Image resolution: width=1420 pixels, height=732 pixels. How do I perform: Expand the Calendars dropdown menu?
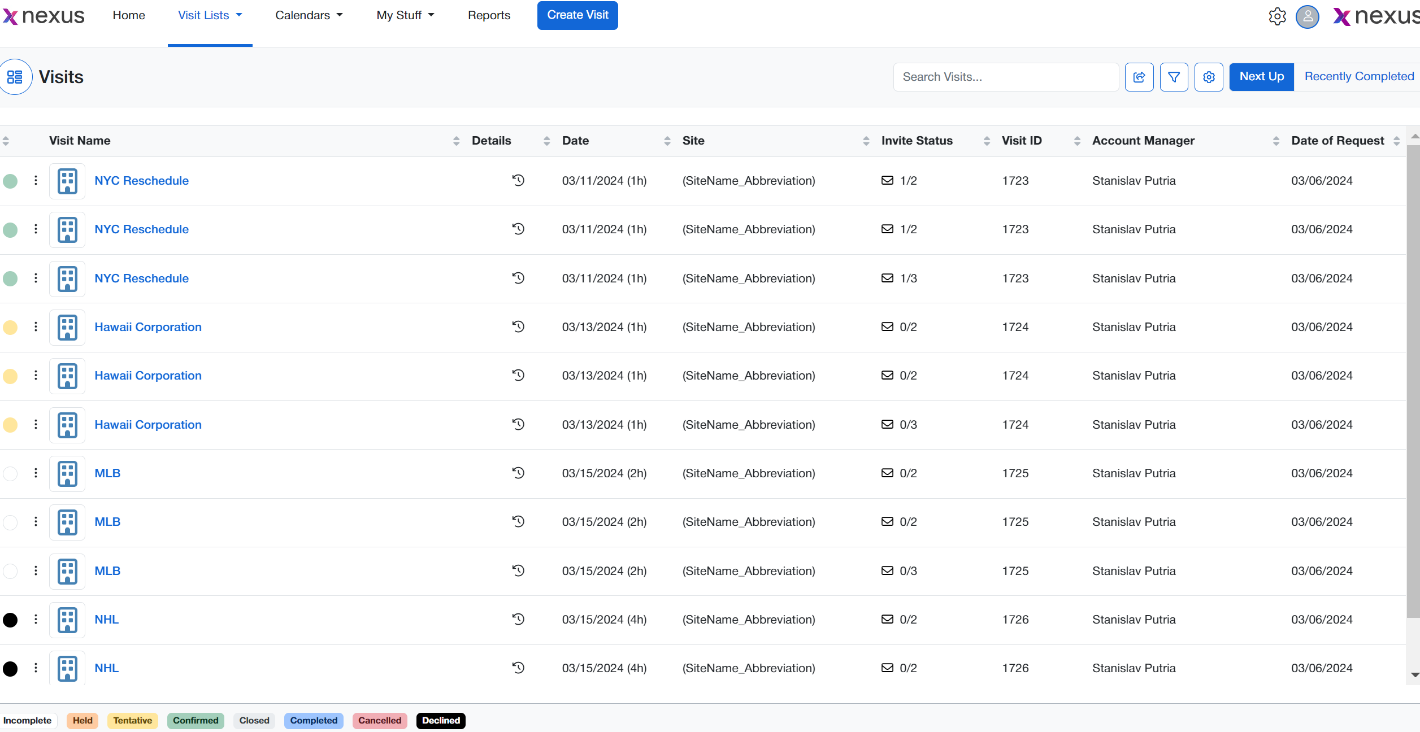pos(309,15)
